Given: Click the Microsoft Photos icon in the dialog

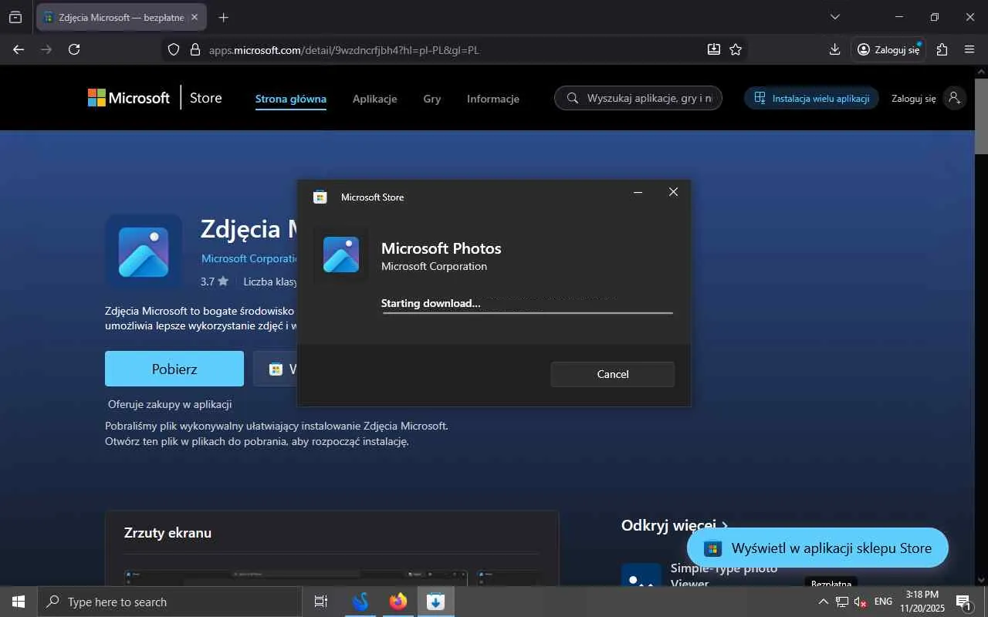Looking at the screenshot, I should (341, 255).
